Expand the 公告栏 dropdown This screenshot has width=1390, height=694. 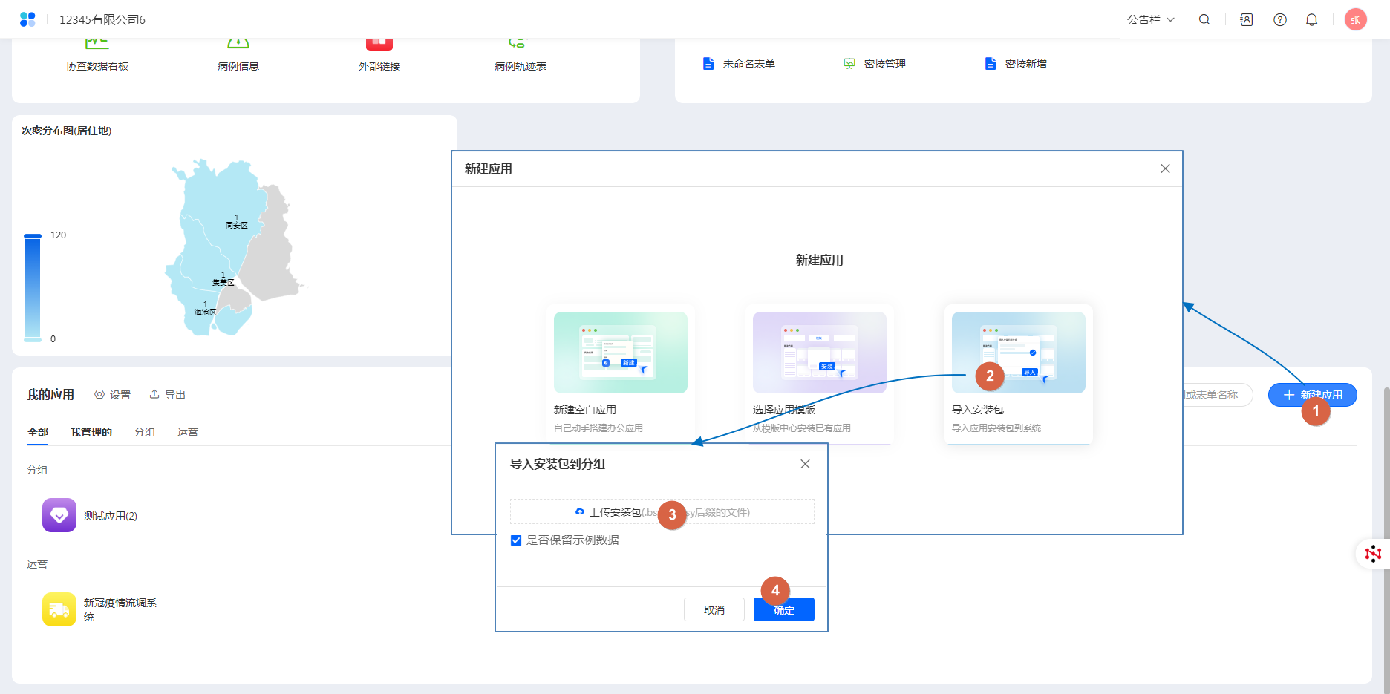point(1150,20)
